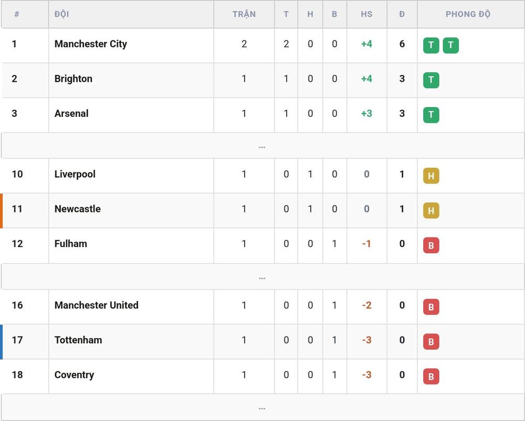Click Manchester United's red B form badge
Image resolution: width=525 pixels, height=421 pixels.
pos(431,307)
